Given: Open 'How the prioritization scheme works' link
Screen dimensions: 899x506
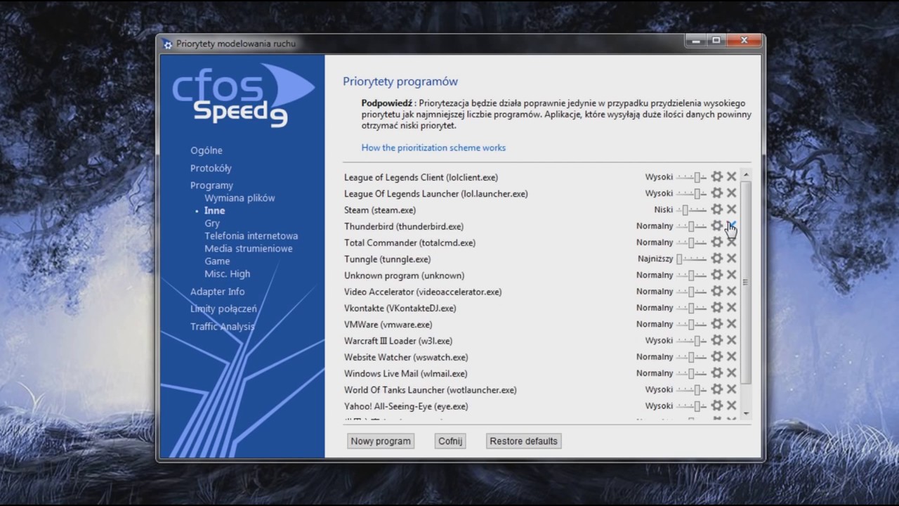Looking at the screenshot, I should point(433,148).
